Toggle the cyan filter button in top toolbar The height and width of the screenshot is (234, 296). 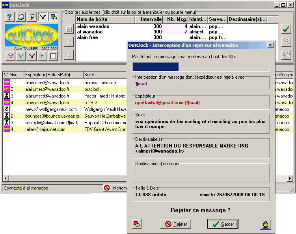43,17
